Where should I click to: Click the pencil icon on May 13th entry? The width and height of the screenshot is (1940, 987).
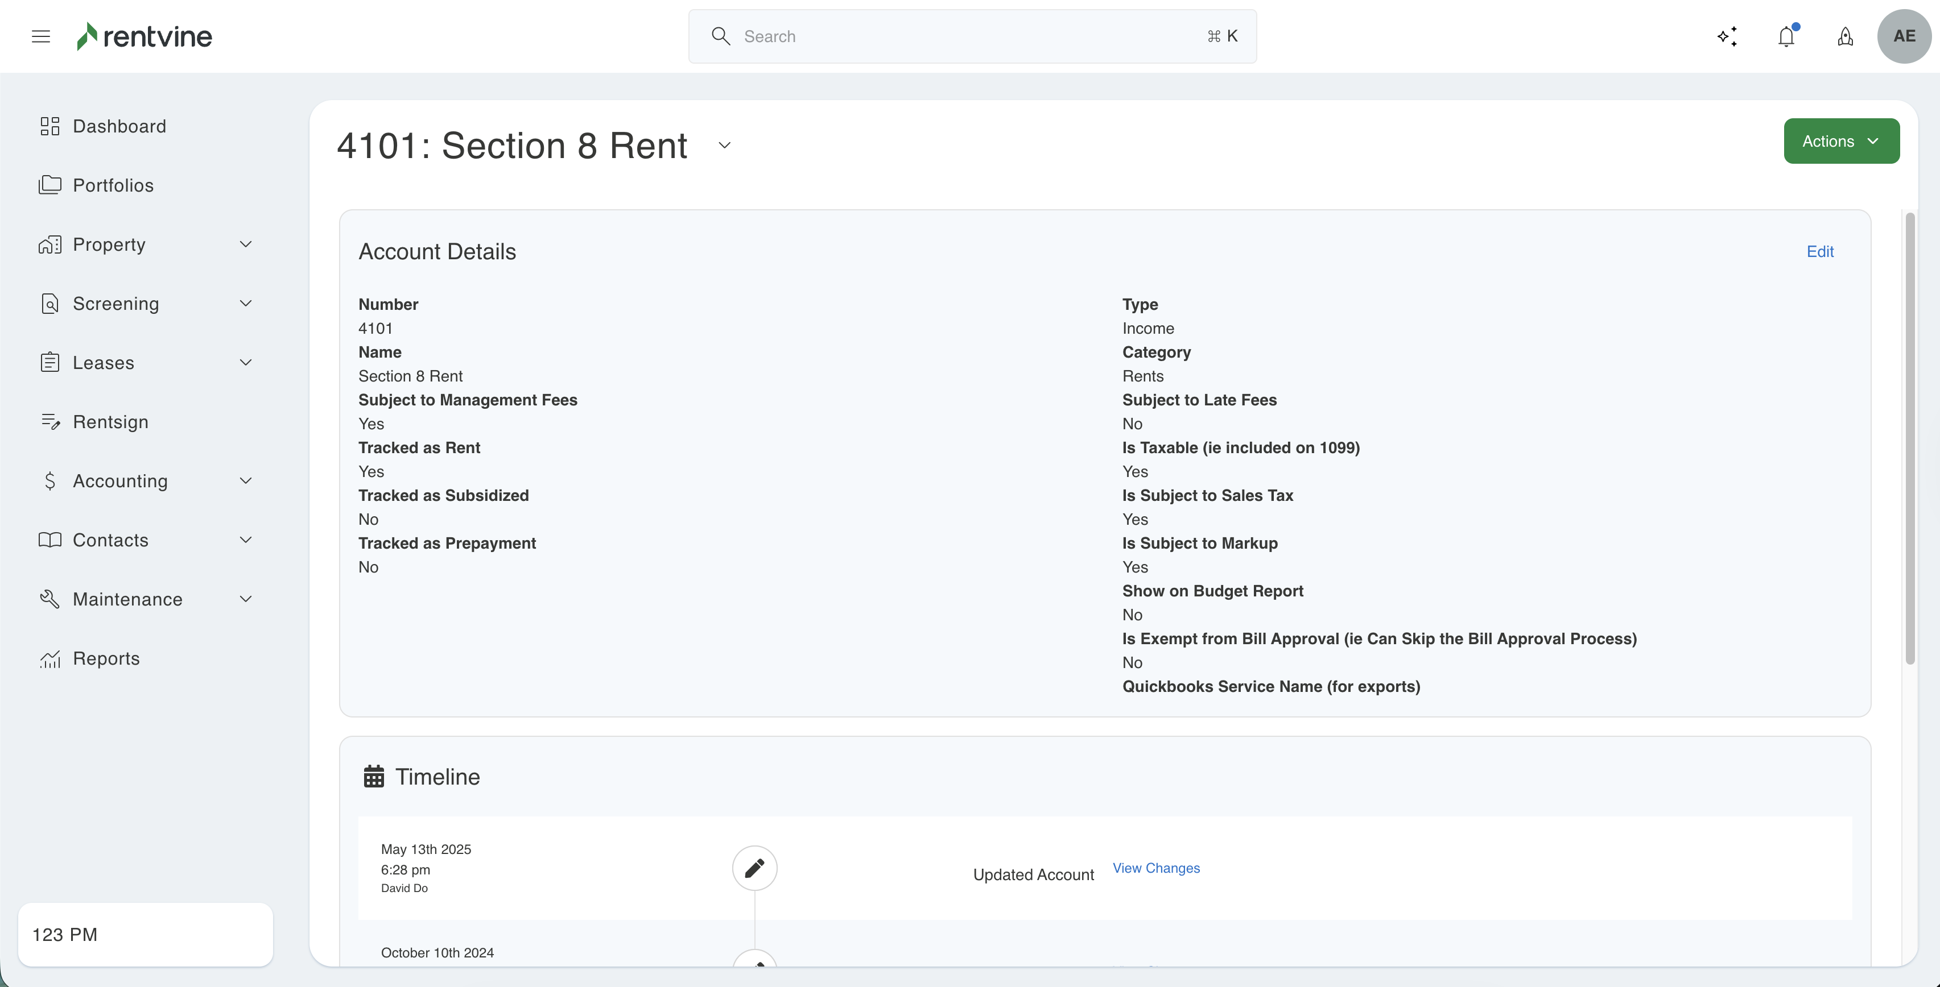click(754, 868)
